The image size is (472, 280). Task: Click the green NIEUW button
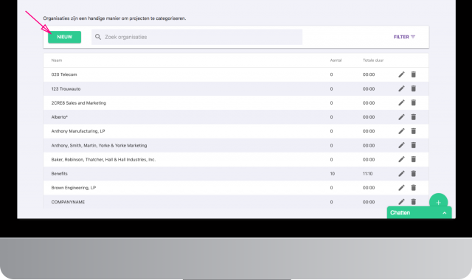(64, 37)
